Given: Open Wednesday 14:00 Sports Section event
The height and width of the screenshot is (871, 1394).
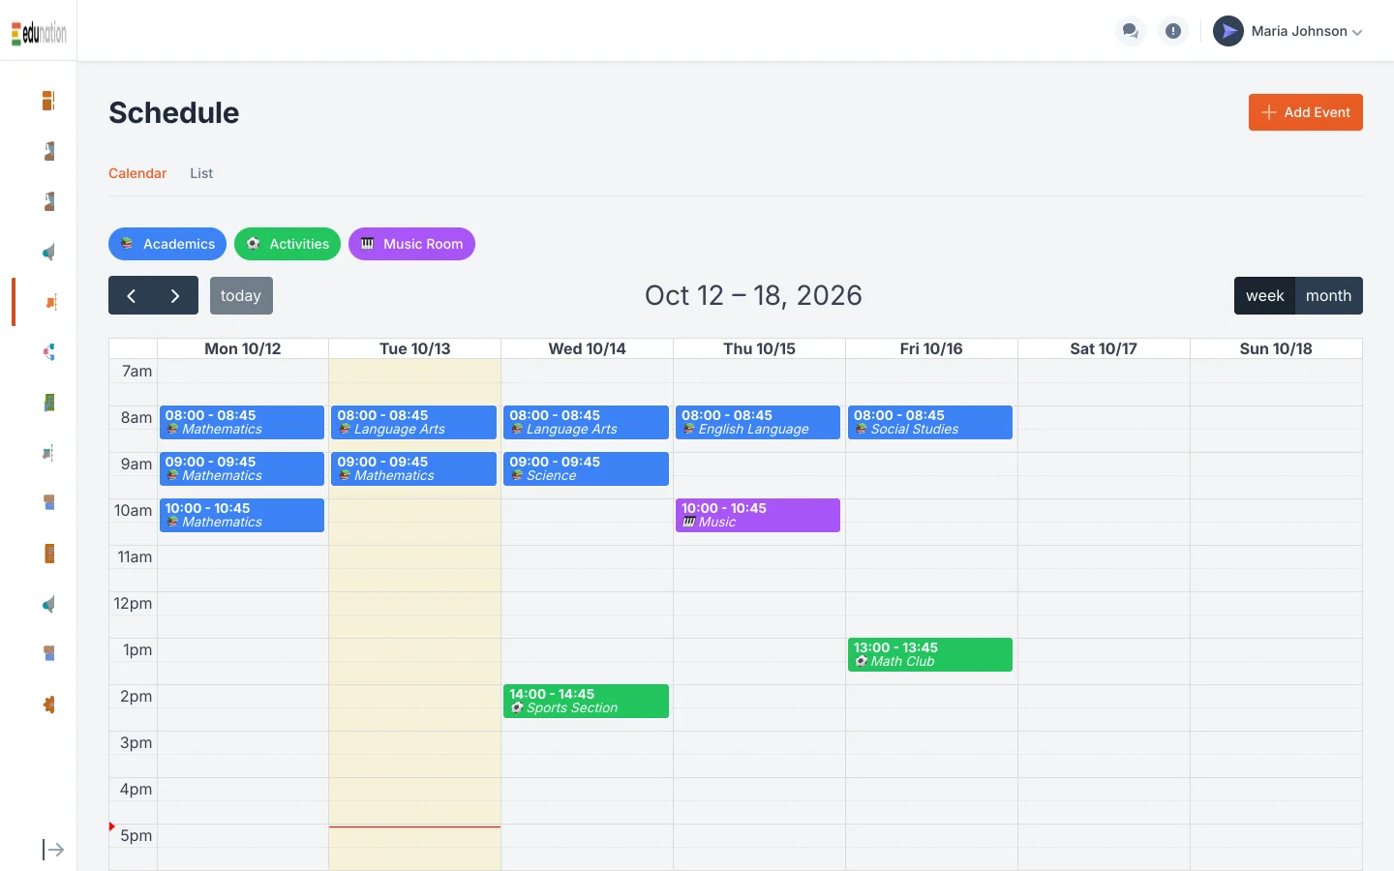Looking at the screenshot, I should [x=587, y=701].
